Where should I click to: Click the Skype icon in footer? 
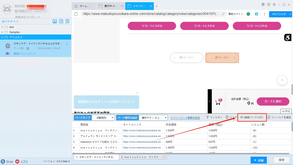click(x=3, y=161)
